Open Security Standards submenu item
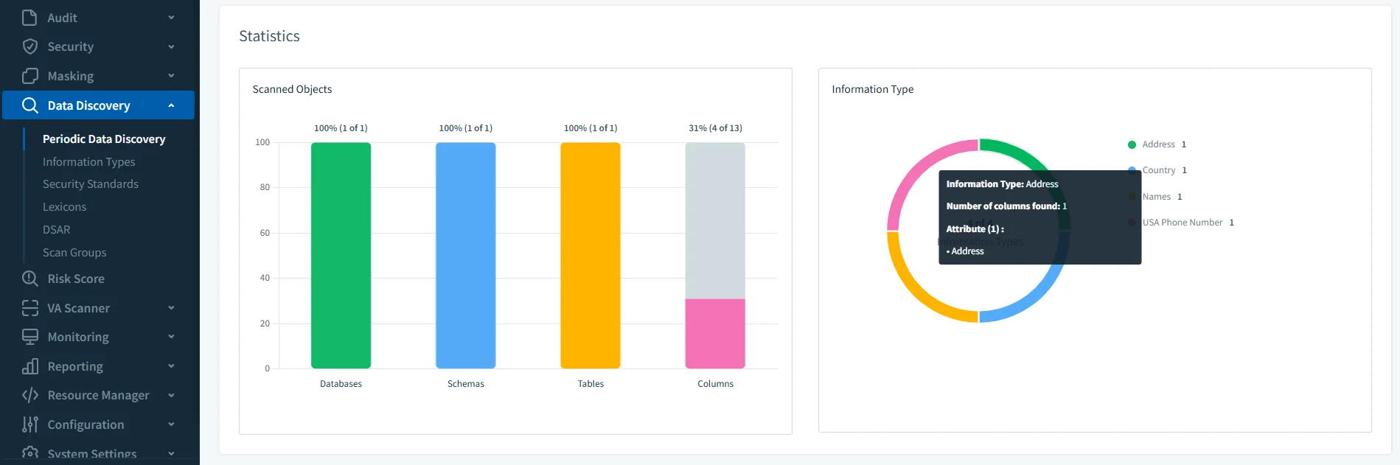 tap(90, 184)
